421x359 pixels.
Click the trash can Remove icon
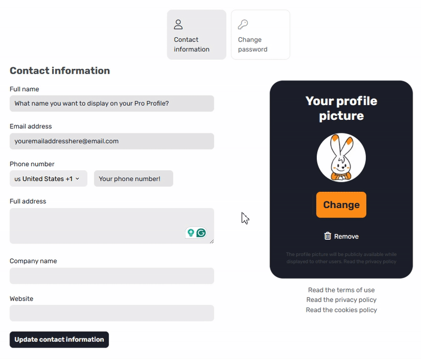[328, 236]
